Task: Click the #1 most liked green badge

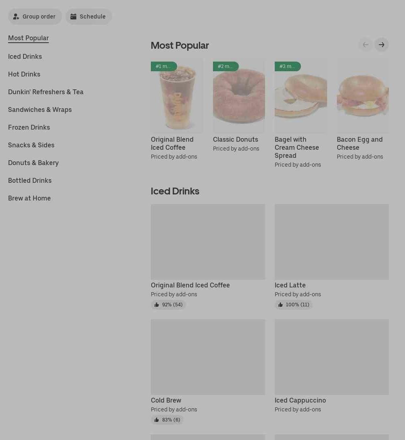Action: click(x=164, y=66)
